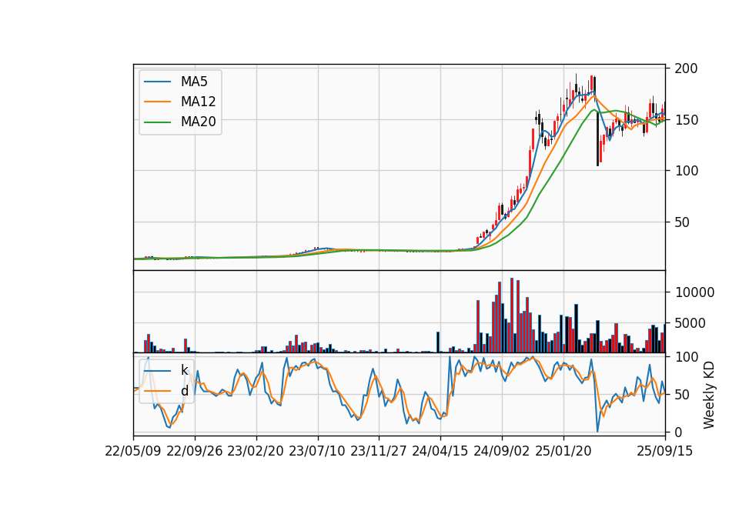Click the MA5 legend label
The height and width of the screenshot is (531, 739).
point(194,82)
